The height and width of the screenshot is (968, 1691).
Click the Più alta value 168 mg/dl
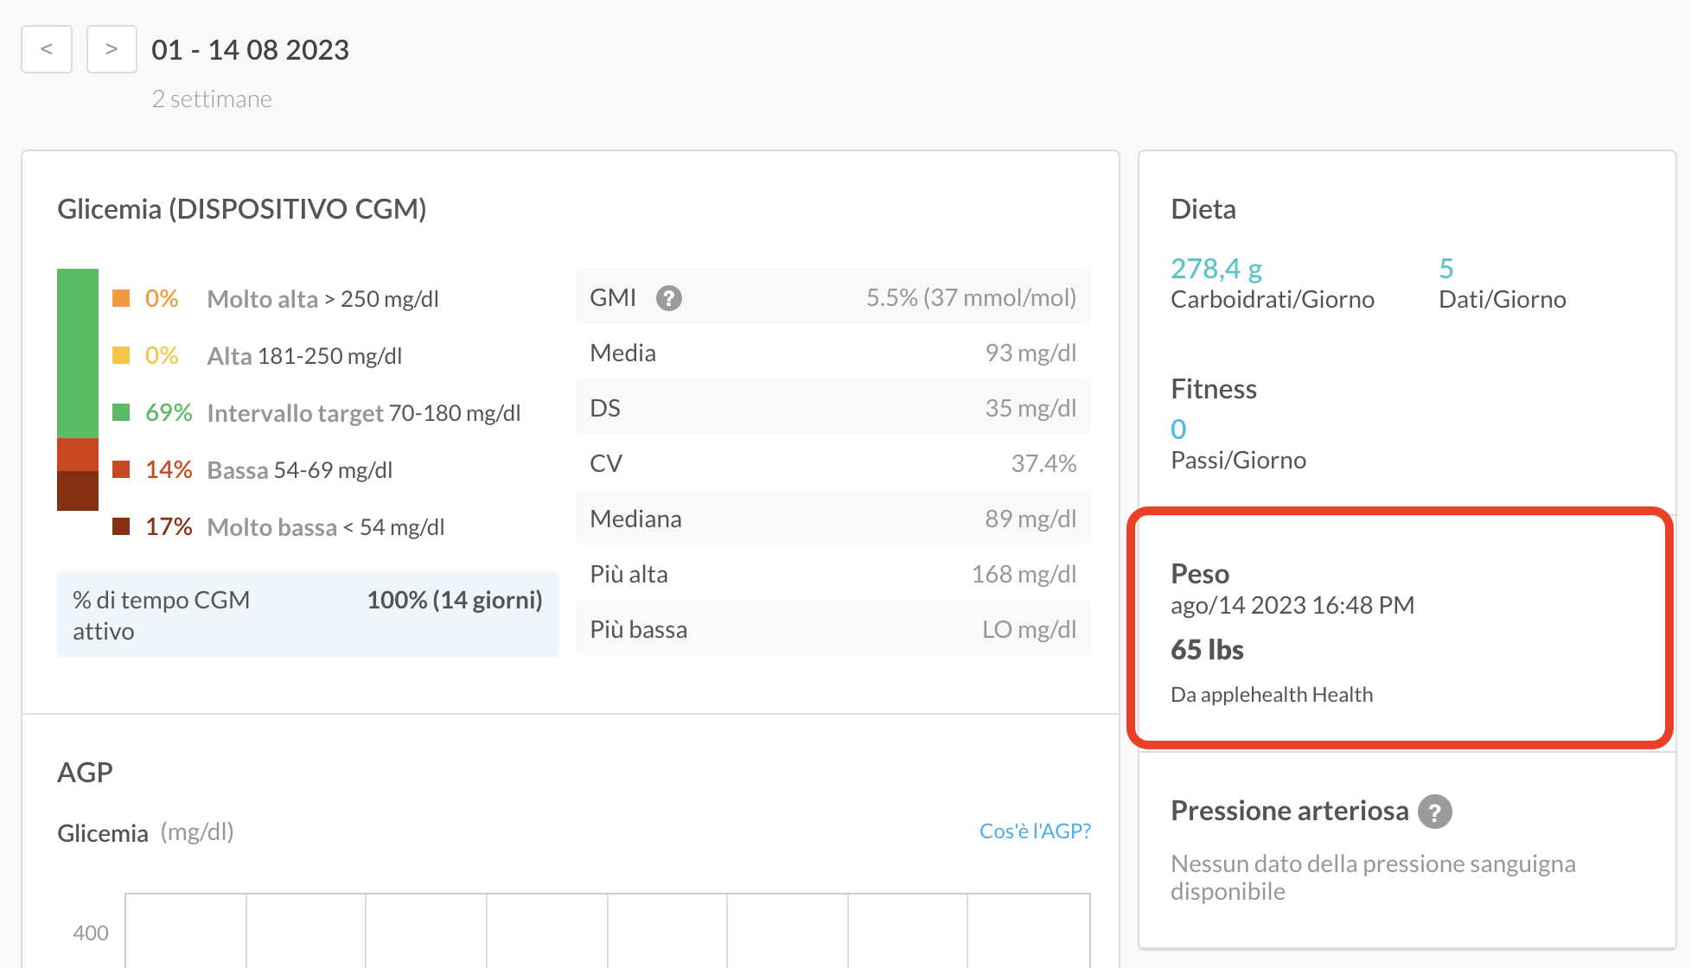(x=1024, y=574)
